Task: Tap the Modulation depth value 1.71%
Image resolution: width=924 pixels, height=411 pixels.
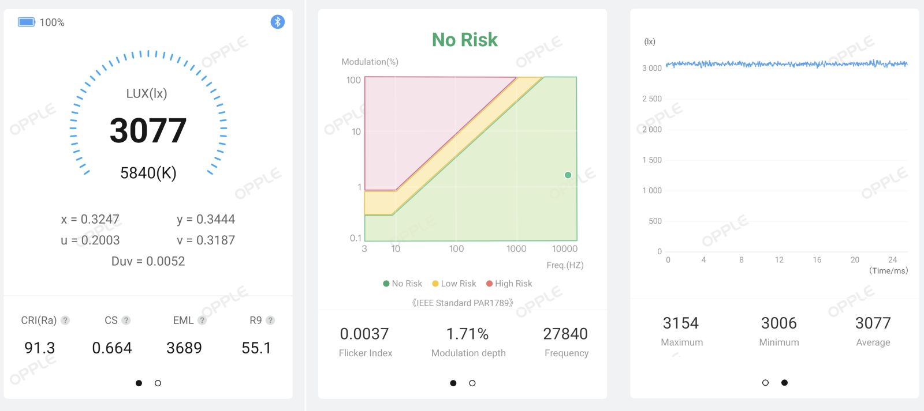Action: tap(467, 334)
